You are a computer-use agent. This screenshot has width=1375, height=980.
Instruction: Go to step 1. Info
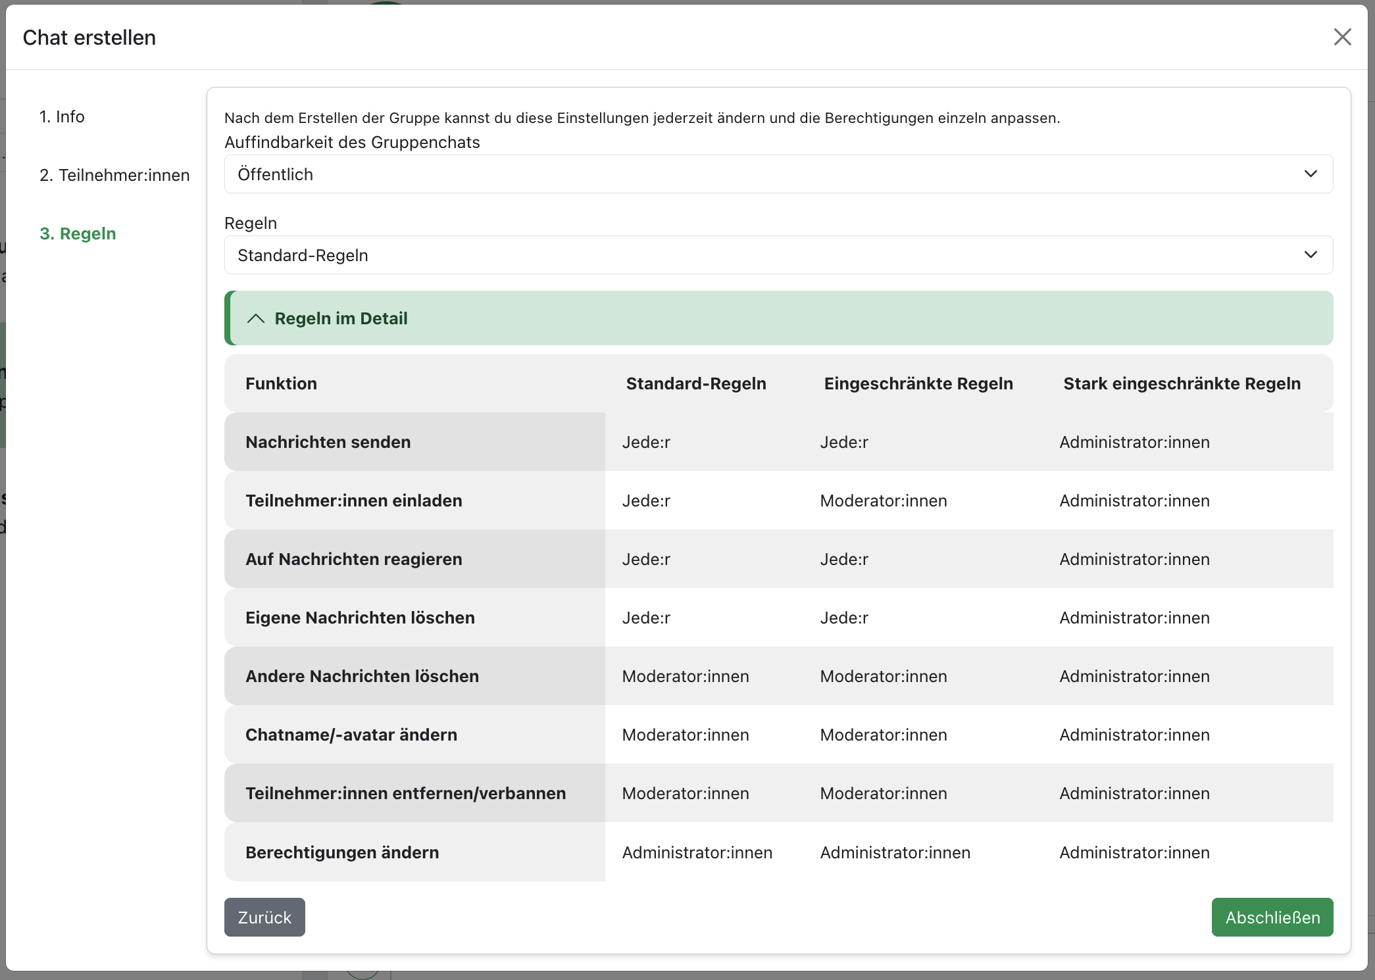point(62,116)
